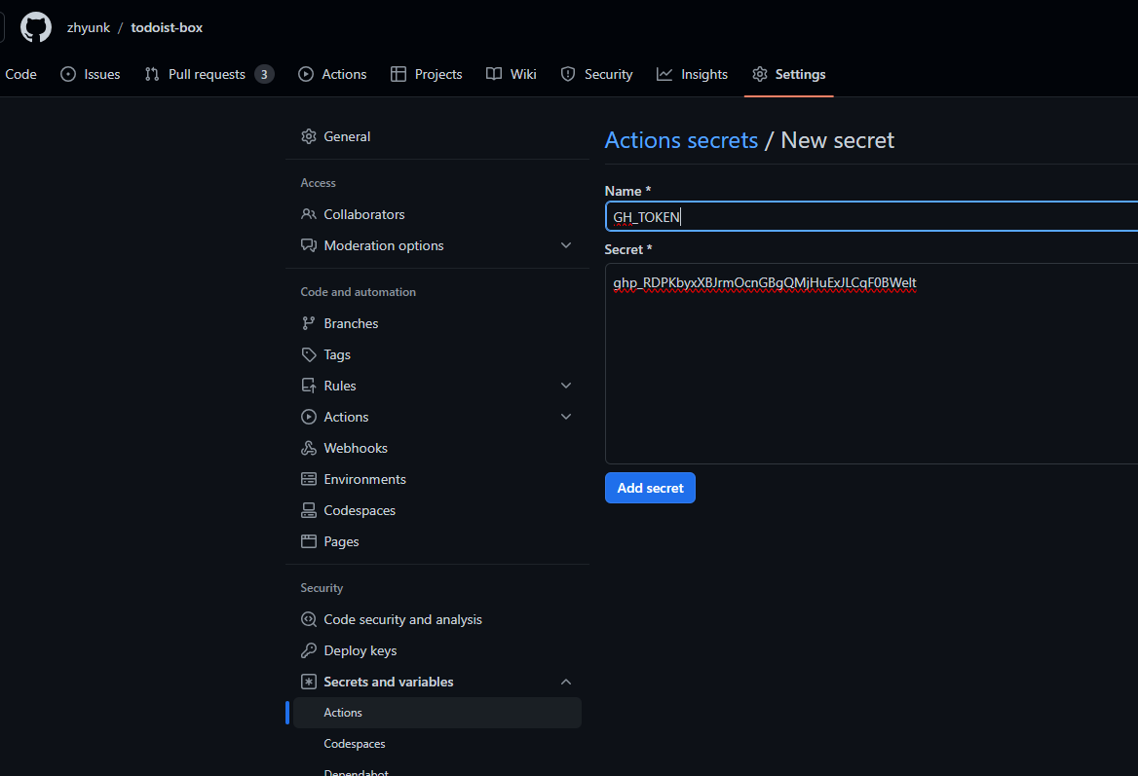The image size is (1138, 776).
Task: Click the Projects table icon
Action: point(398,74)
